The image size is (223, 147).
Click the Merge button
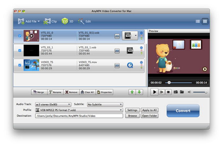tap(39, 92)
